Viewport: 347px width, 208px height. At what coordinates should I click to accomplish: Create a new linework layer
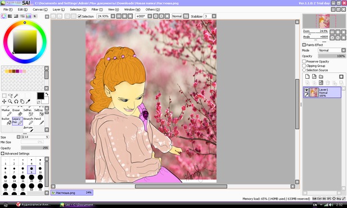pos(314,76)
